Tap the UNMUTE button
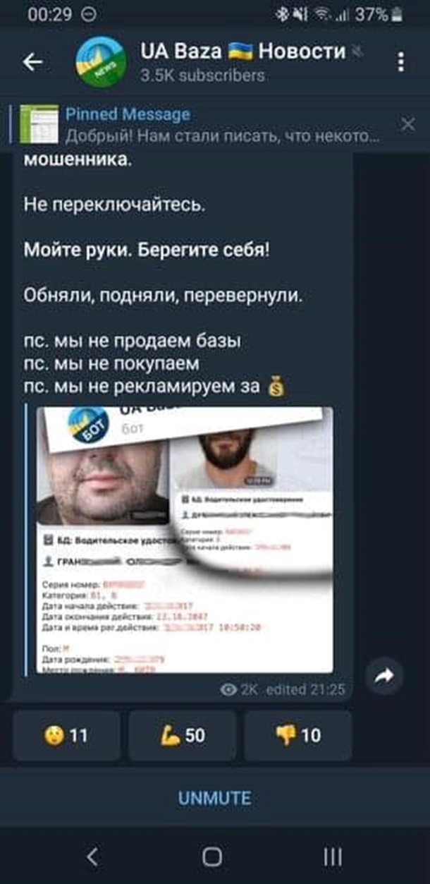 (214, 798)
